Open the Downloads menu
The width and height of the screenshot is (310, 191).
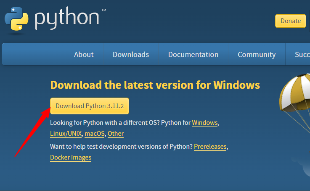[x=131, y=54]
